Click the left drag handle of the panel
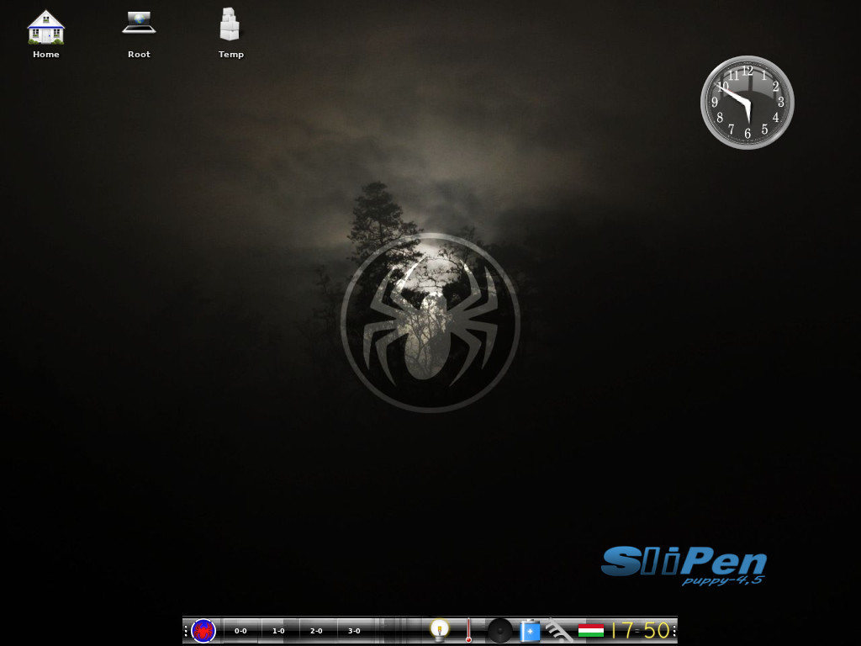 (186, 631)
